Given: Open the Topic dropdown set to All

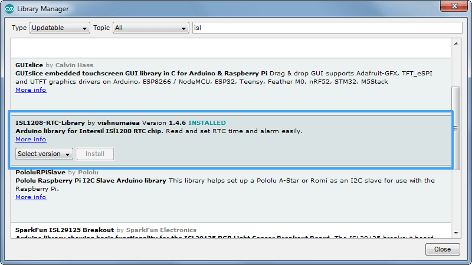Looking at the screenshot, I should click(x=151, y=28).
